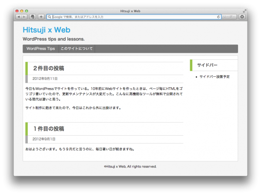Image resolution: width=261 pixels, height=195 pixels.
Task: Open the WordPress Tips menu item
Action: click(x=40, y=48)
